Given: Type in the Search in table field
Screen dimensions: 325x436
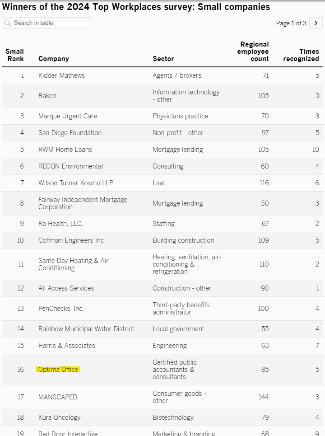Looking at the screenshot, I should click(51, 23).
